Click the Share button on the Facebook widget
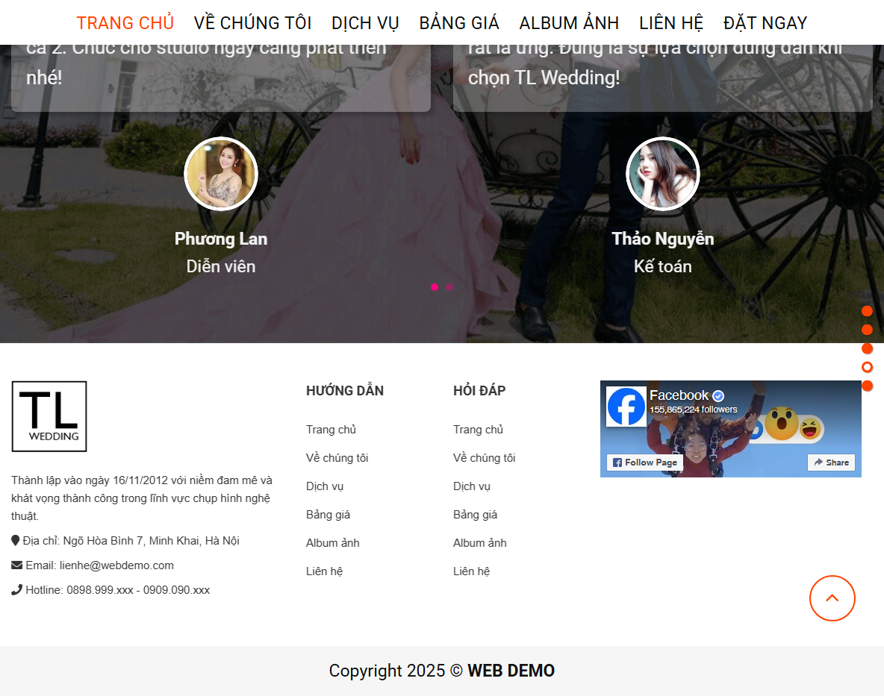The image size is (884, 696). (x=830, y=463)
